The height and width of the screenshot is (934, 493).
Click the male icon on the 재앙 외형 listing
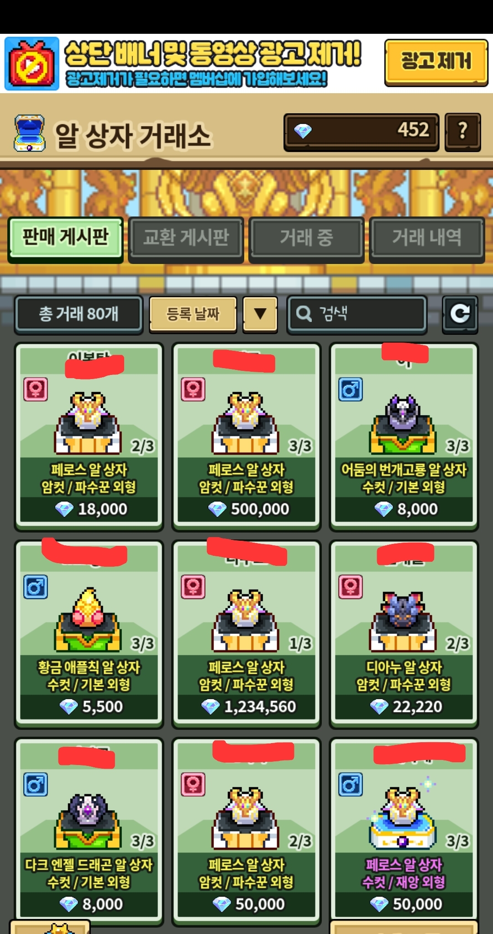click(x=351, y=785)
